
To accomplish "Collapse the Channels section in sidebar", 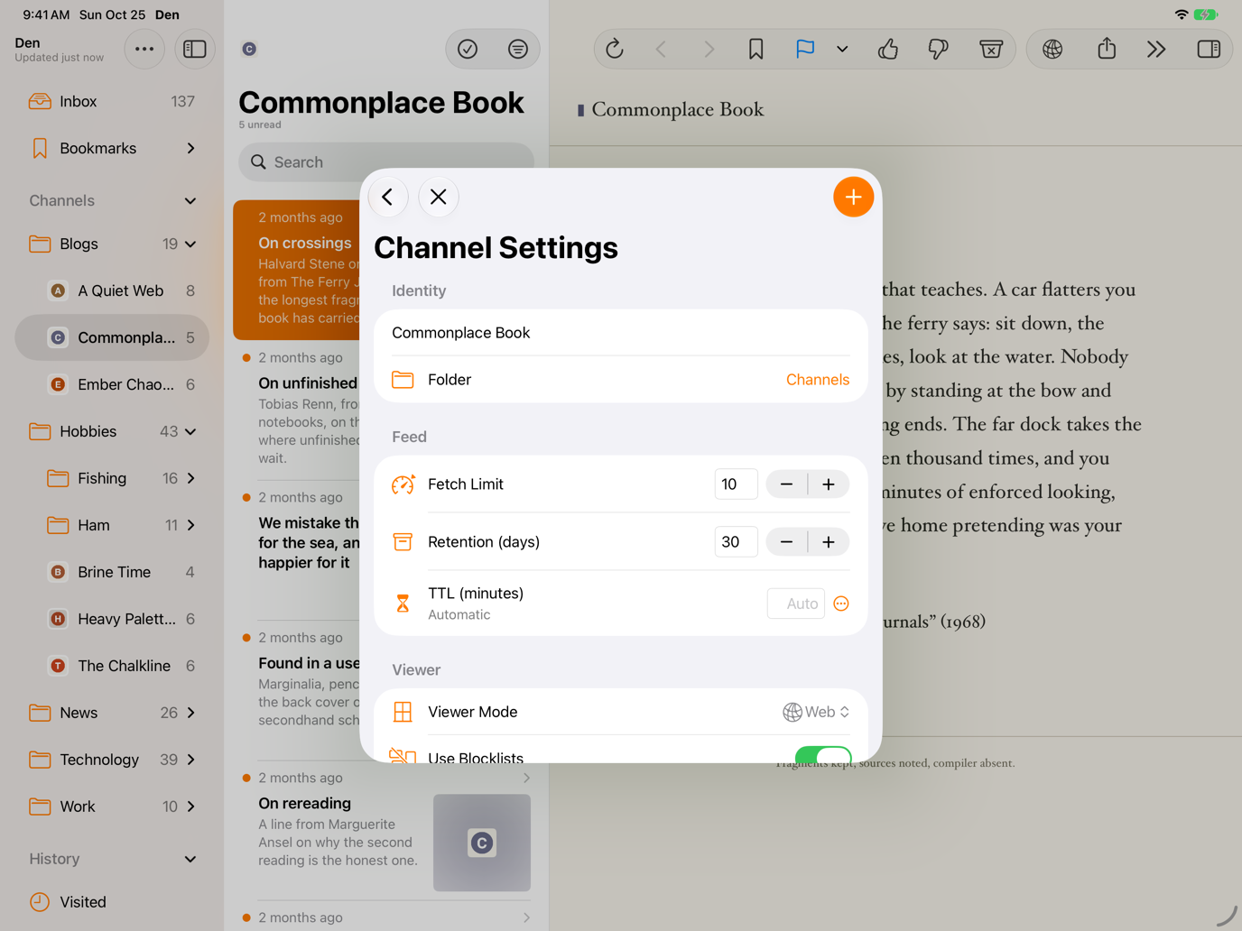I will point(190,200).
